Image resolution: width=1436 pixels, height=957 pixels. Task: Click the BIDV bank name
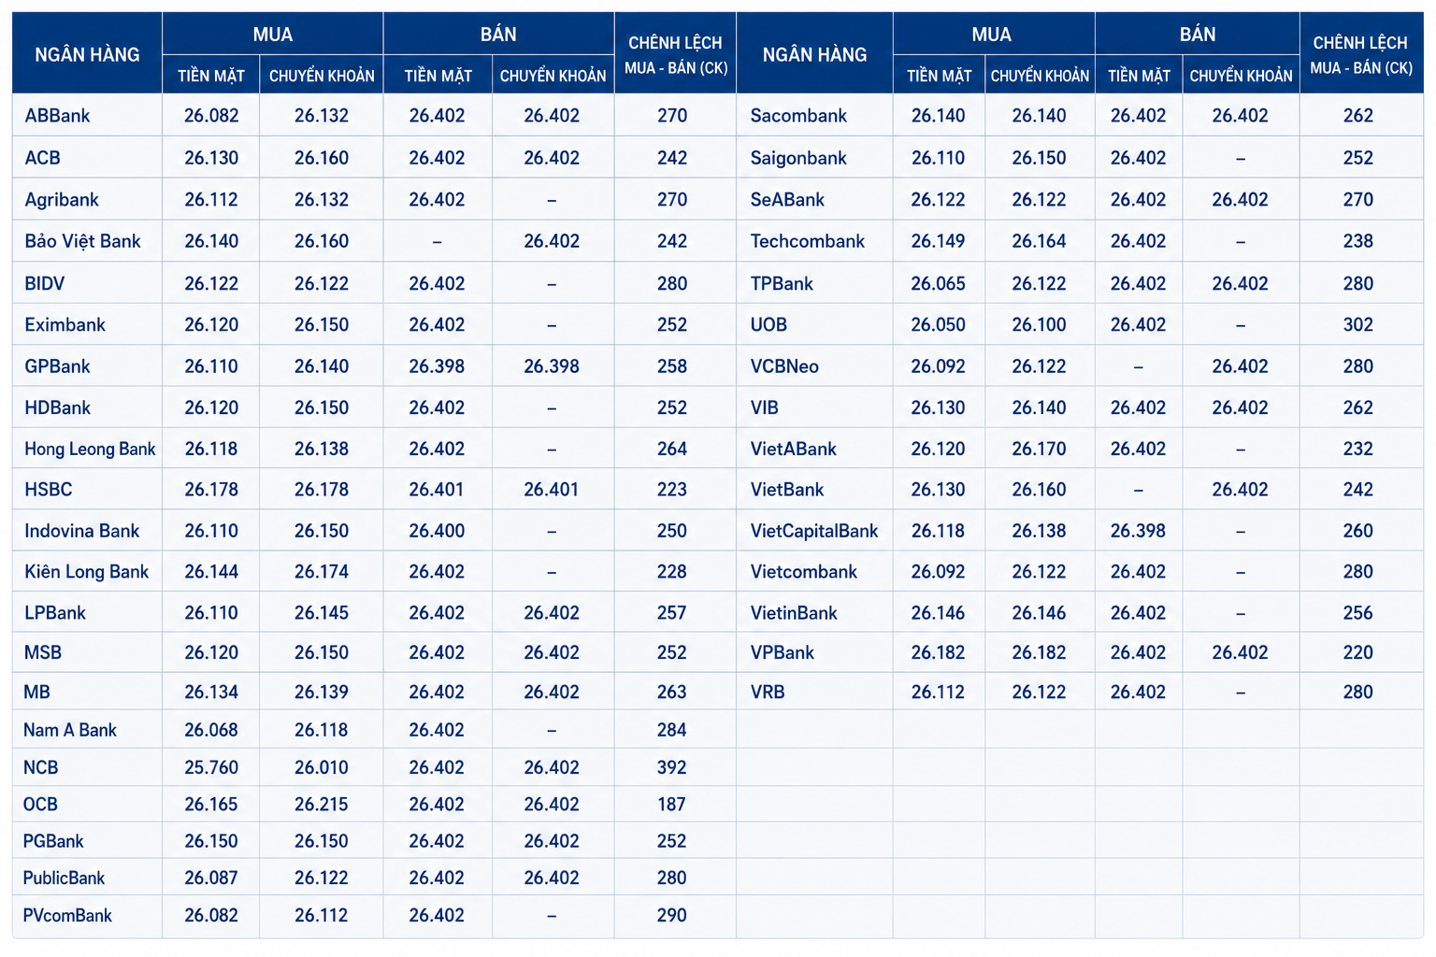pyautogui.click(x=44, y=283)
